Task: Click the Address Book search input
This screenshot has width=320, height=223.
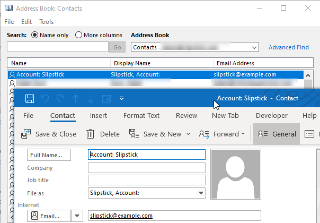Action: pos(58,47)
